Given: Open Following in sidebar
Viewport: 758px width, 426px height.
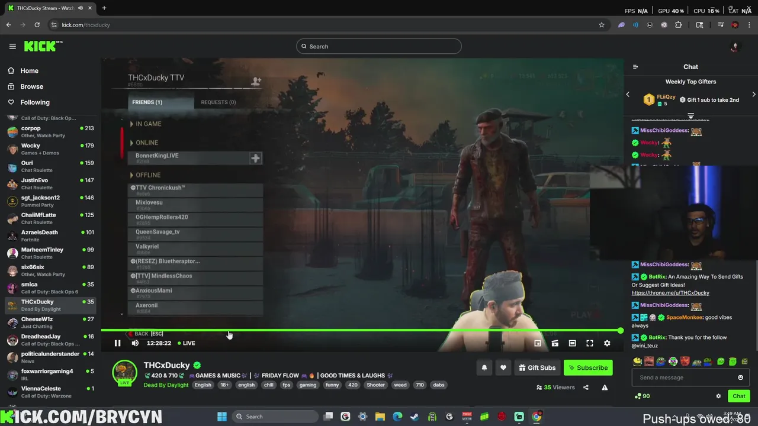Looking at the screenshot, I should [x=35, y=102].
